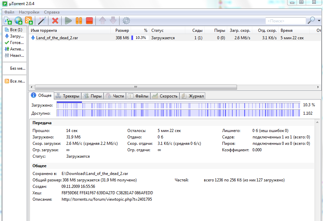Click the red X Remove torrent icon
Image resolution: width=323 pixels, height=221 pixels.
pos(55,21)
